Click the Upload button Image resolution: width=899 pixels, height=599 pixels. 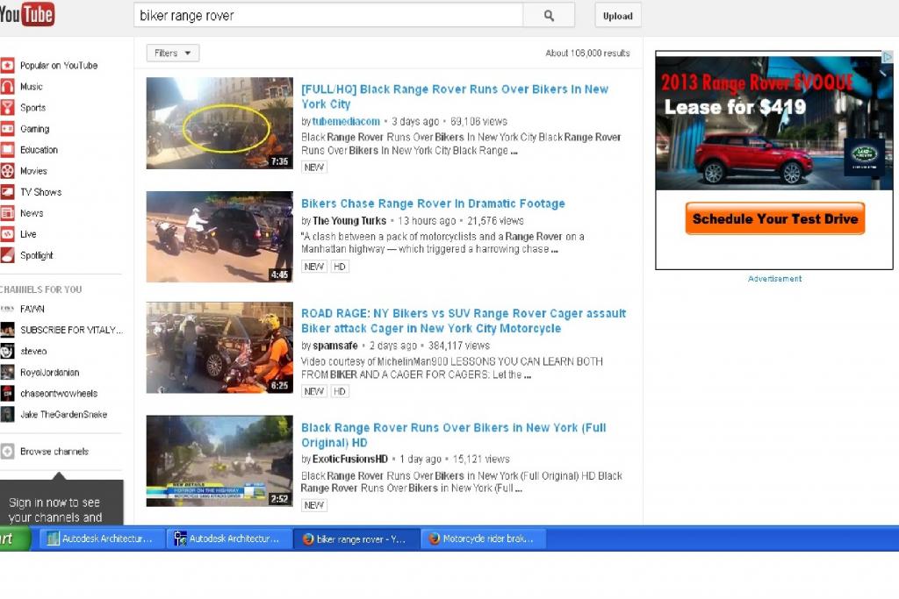click(x=617, y=16)
